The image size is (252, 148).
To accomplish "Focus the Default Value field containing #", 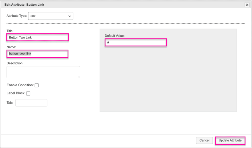I will (x=136, y=42).
